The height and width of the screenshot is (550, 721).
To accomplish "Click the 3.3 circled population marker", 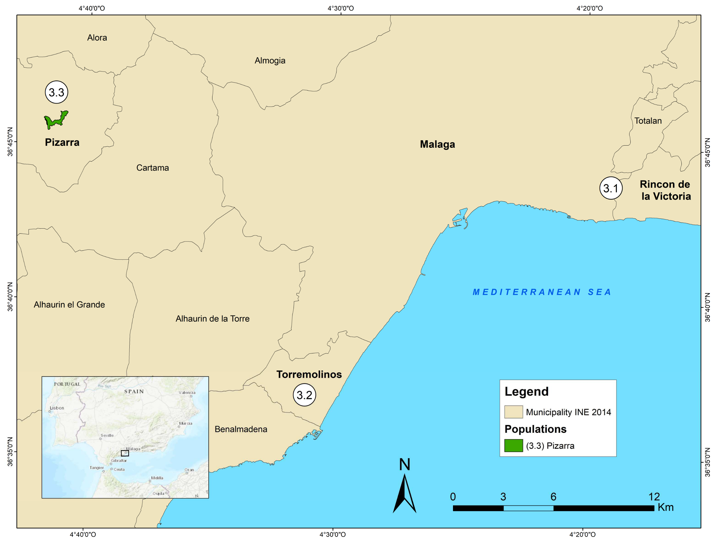I will coord(56,92).
